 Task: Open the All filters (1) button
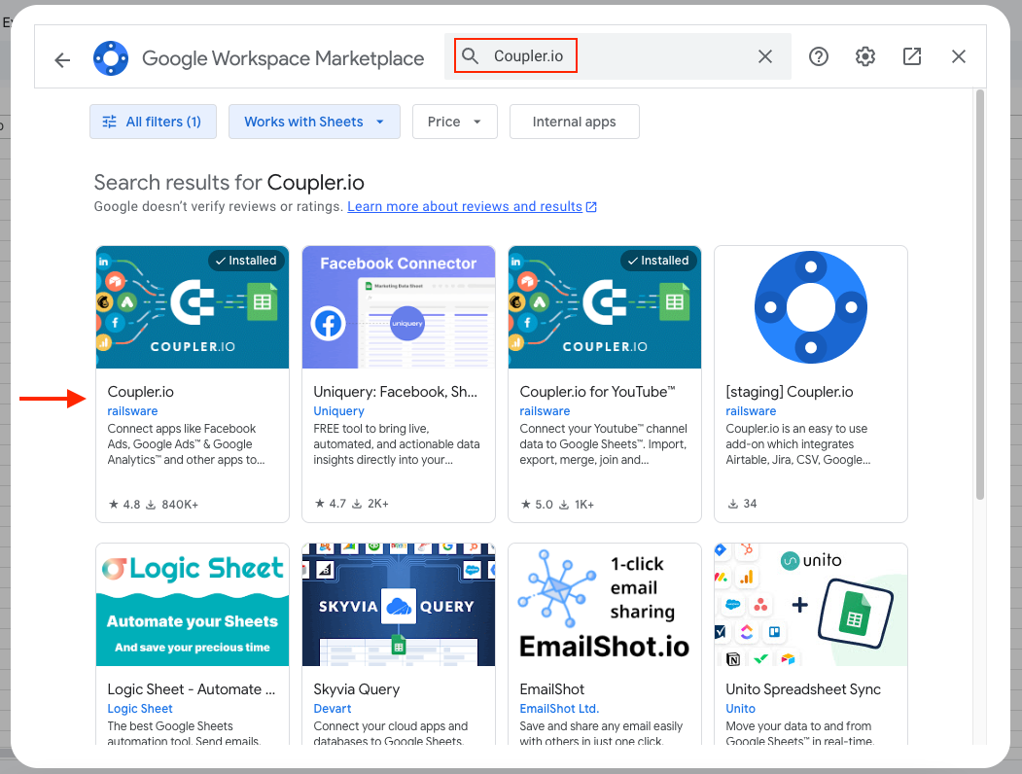tap(154, 122)
